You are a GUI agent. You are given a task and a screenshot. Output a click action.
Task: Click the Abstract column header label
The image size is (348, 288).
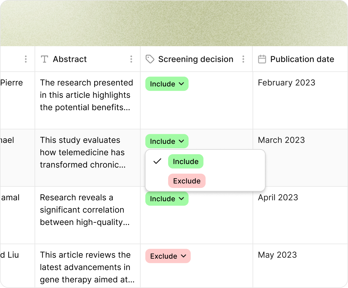pyautogui.click(x=70, y=59)
